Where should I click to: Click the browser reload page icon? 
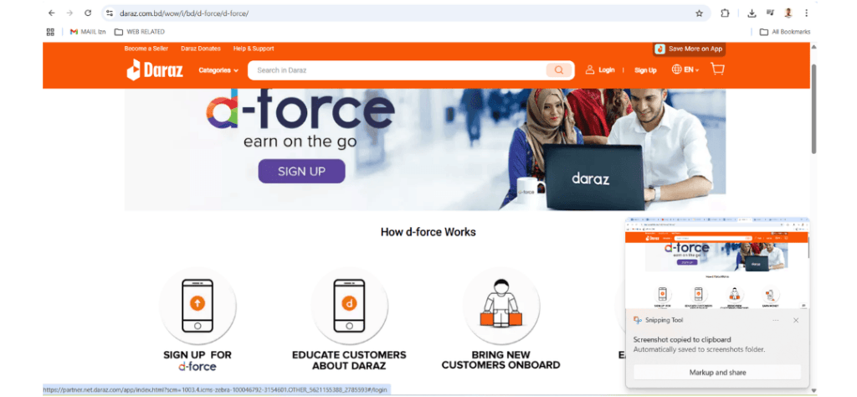click(x=87, y=13)
